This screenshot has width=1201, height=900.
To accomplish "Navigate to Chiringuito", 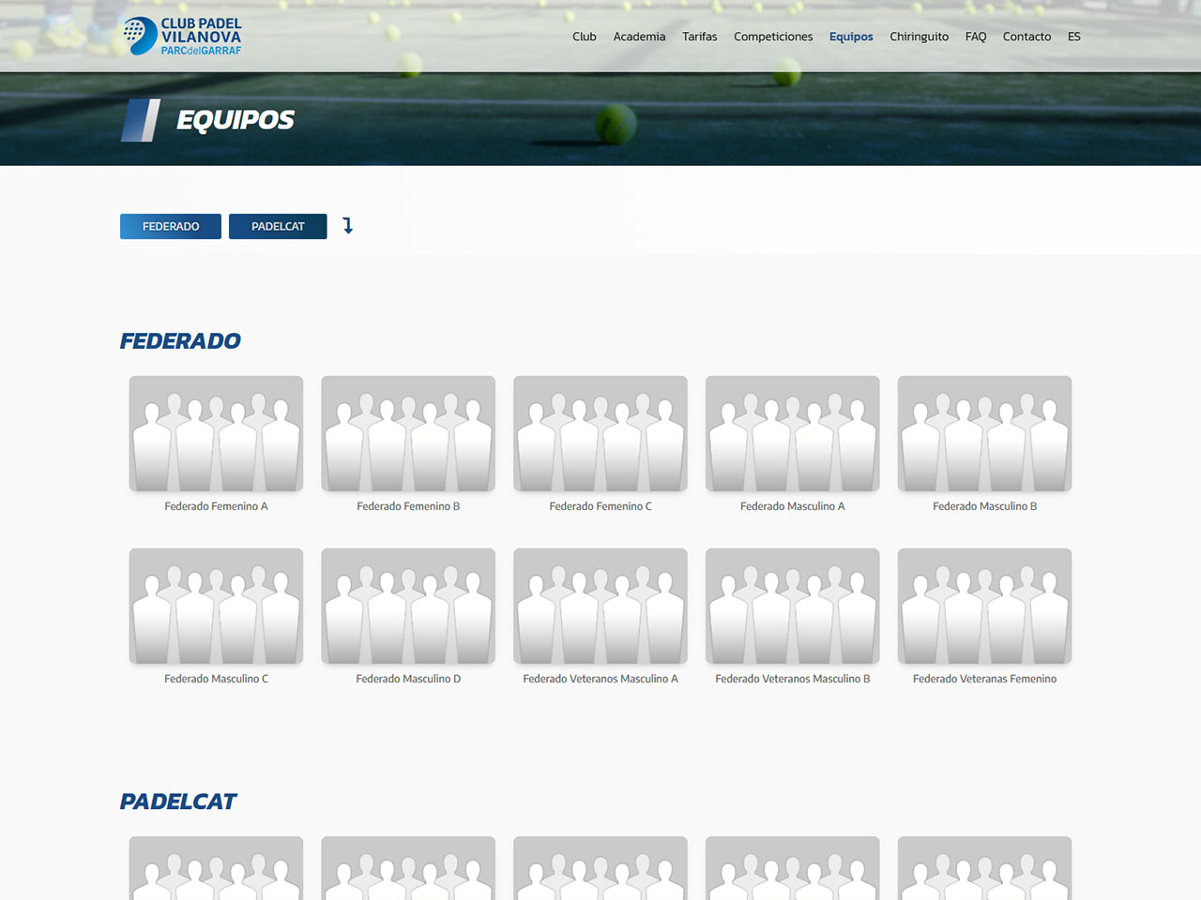I will (x=919, y=37).
